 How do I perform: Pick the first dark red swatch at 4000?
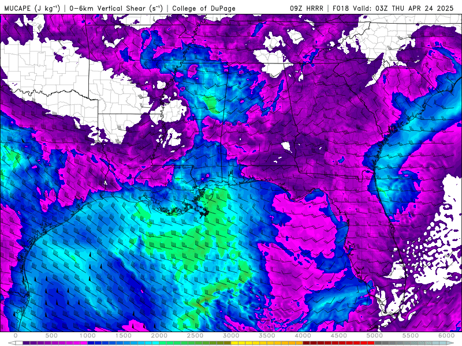307,343
